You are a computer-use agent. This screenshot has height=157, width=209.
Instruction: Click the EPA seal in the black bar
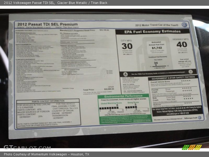[x=125, y=74]
